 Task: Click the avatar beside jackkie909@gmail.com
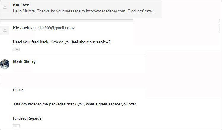5,30
